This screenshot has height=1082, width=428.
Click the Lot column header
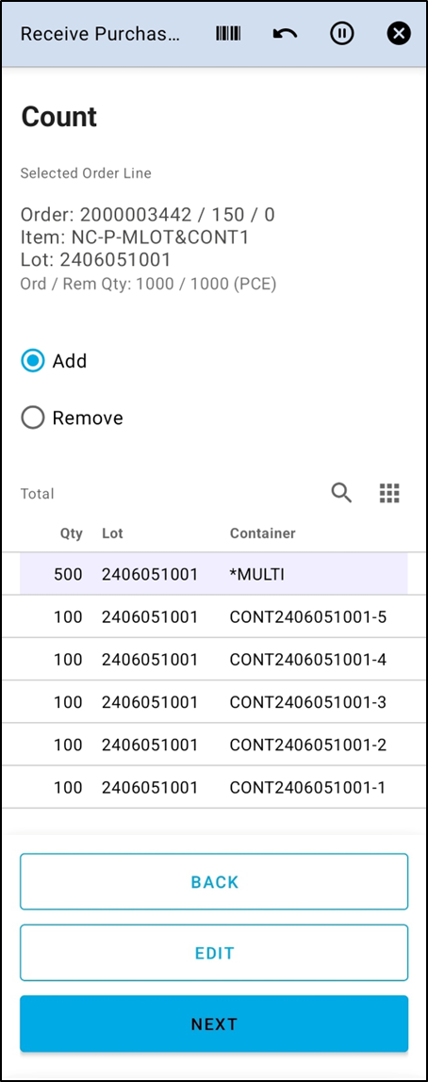[x=112, y=533]
